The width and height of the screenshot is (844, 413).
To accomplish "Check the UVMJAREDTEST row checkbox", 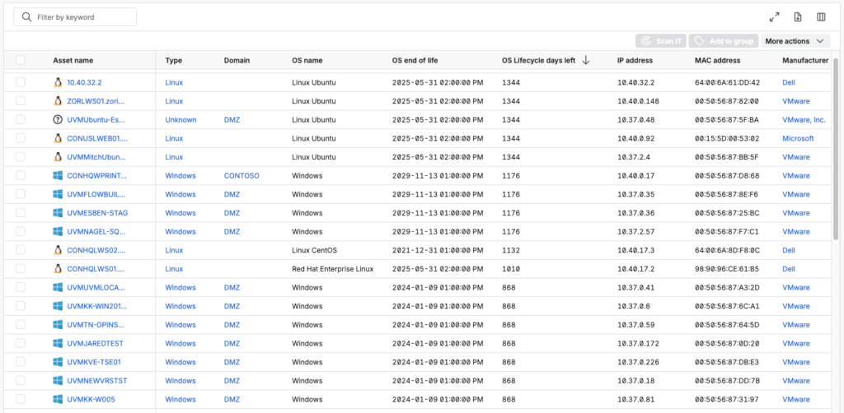I will coord(21,343).
